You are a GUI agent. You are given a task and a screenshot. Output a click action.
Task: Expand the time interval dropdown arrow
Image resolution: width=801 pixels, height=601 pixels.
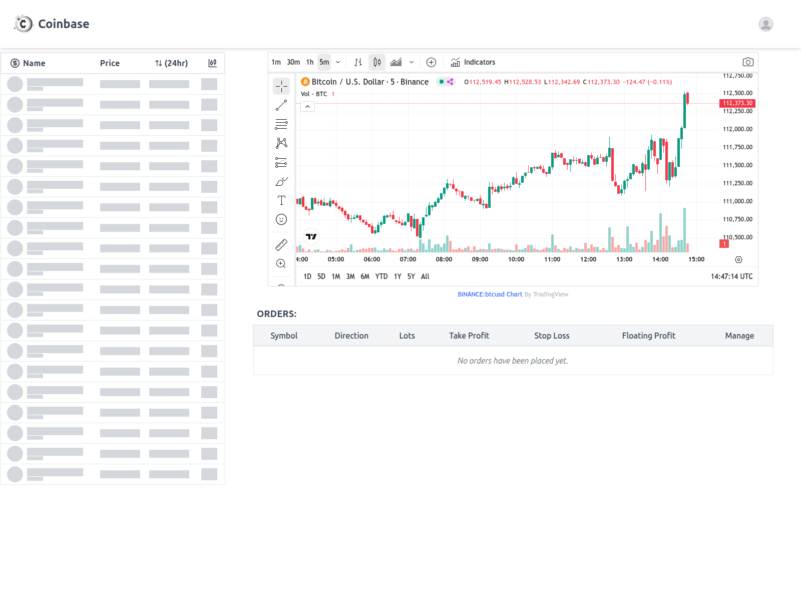coord(338,62)
